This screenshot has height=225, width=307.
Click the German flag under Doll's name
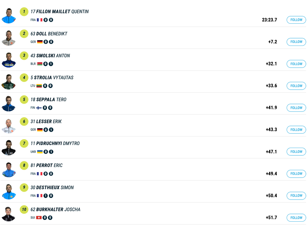point(40,42)
